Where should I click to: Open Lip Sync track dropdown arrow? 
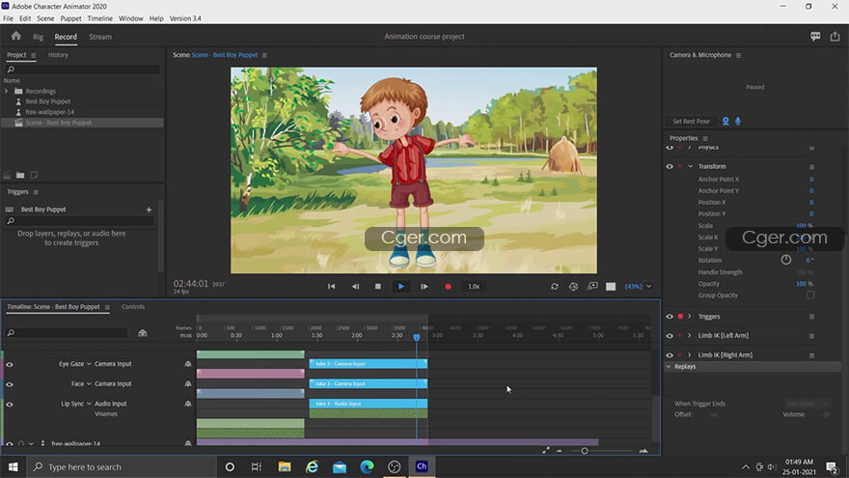(x=89, y=404)
